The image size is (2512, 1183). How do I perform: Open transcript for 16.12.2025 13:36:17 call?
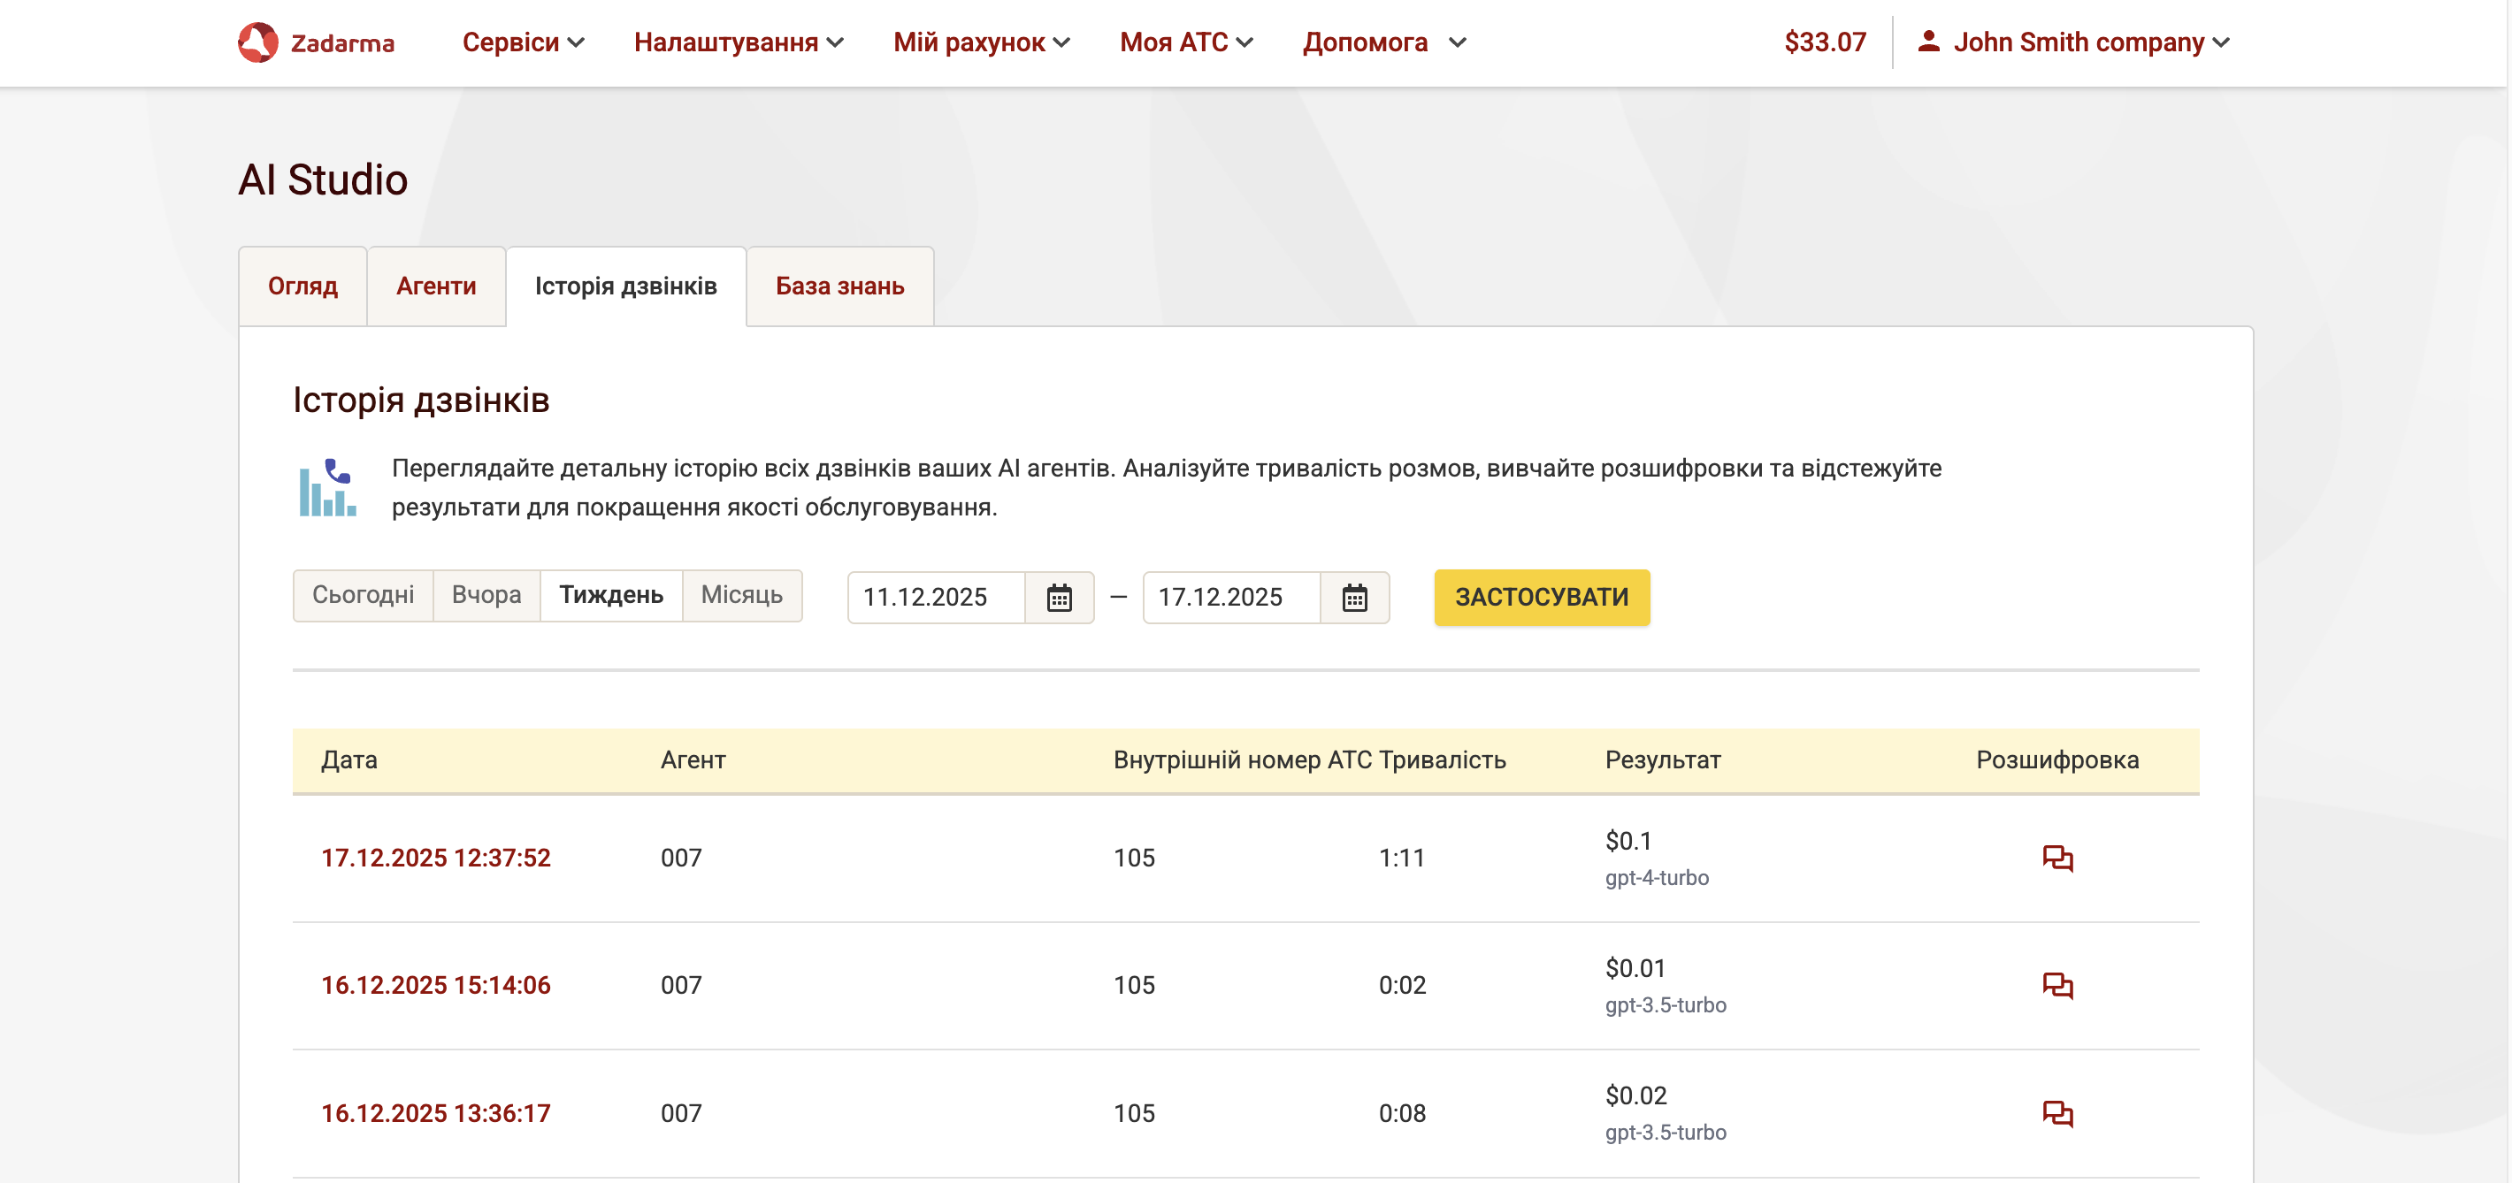[x=2056, y=1113]
